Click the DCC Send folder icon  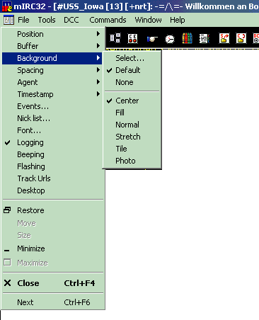(x=224, y=38)
